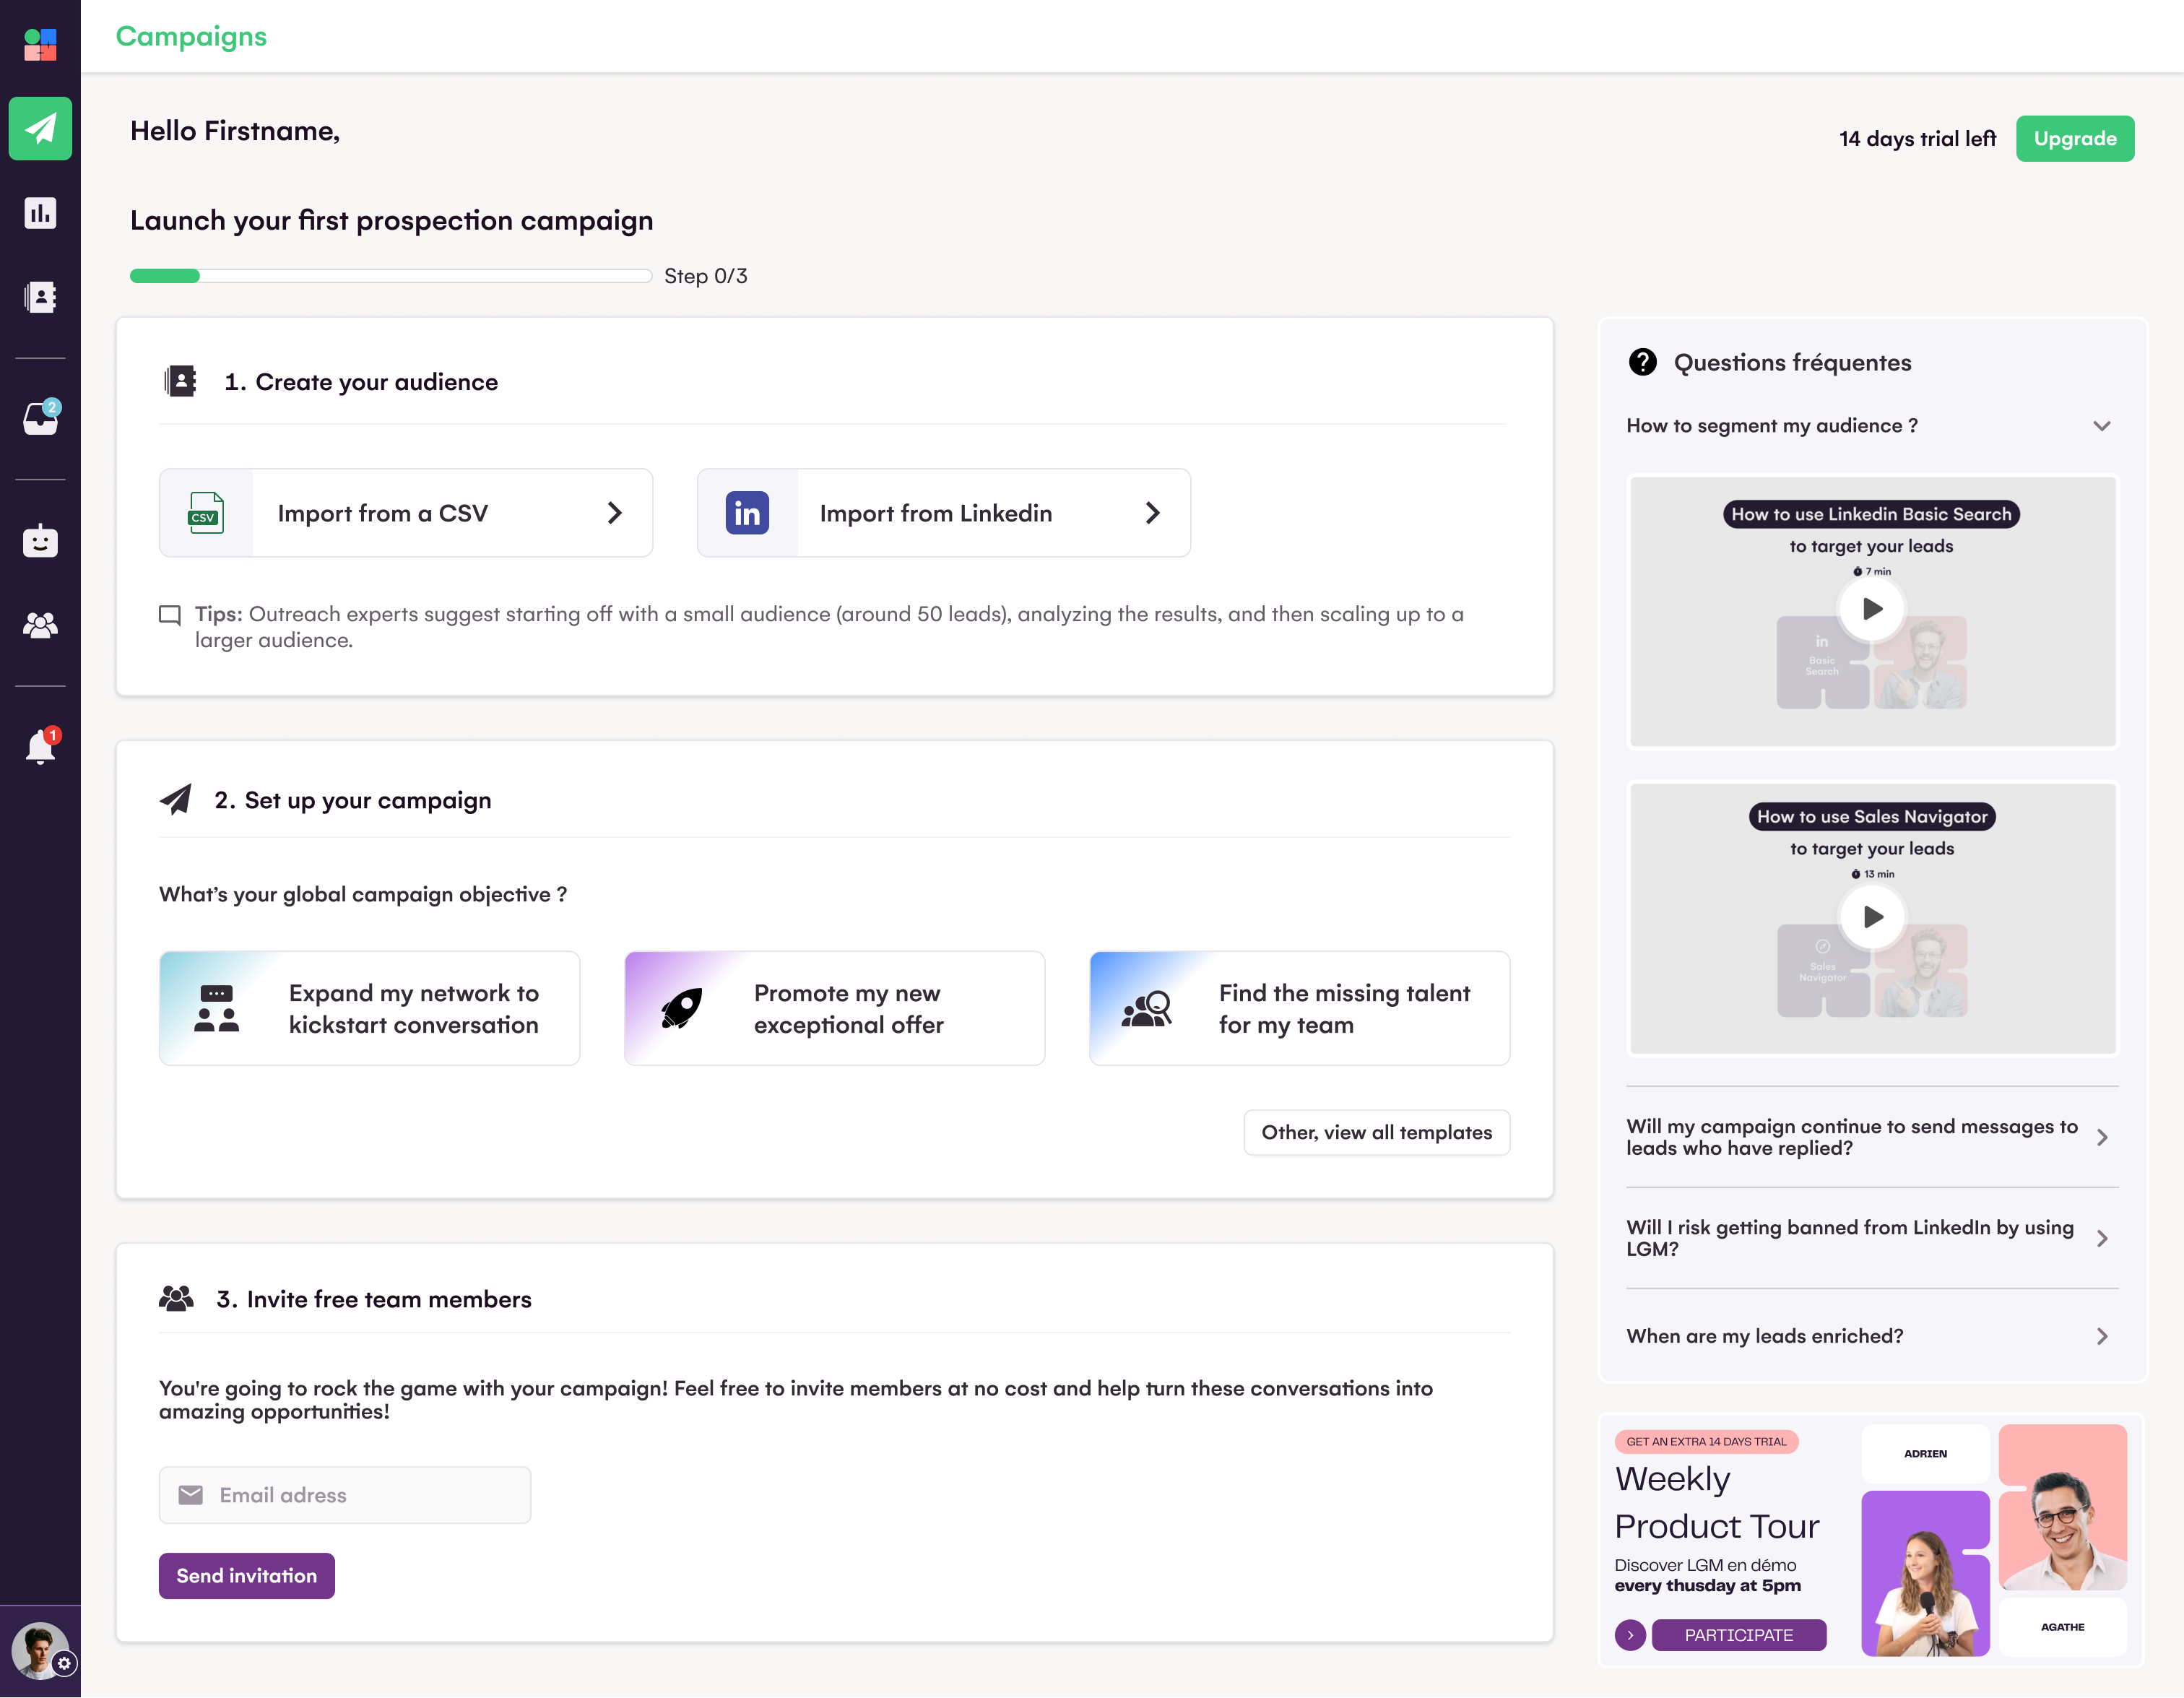This screenshot has width=2184, height=1698.
Task: Click the Upgrade button
Action: point(2075,138)
